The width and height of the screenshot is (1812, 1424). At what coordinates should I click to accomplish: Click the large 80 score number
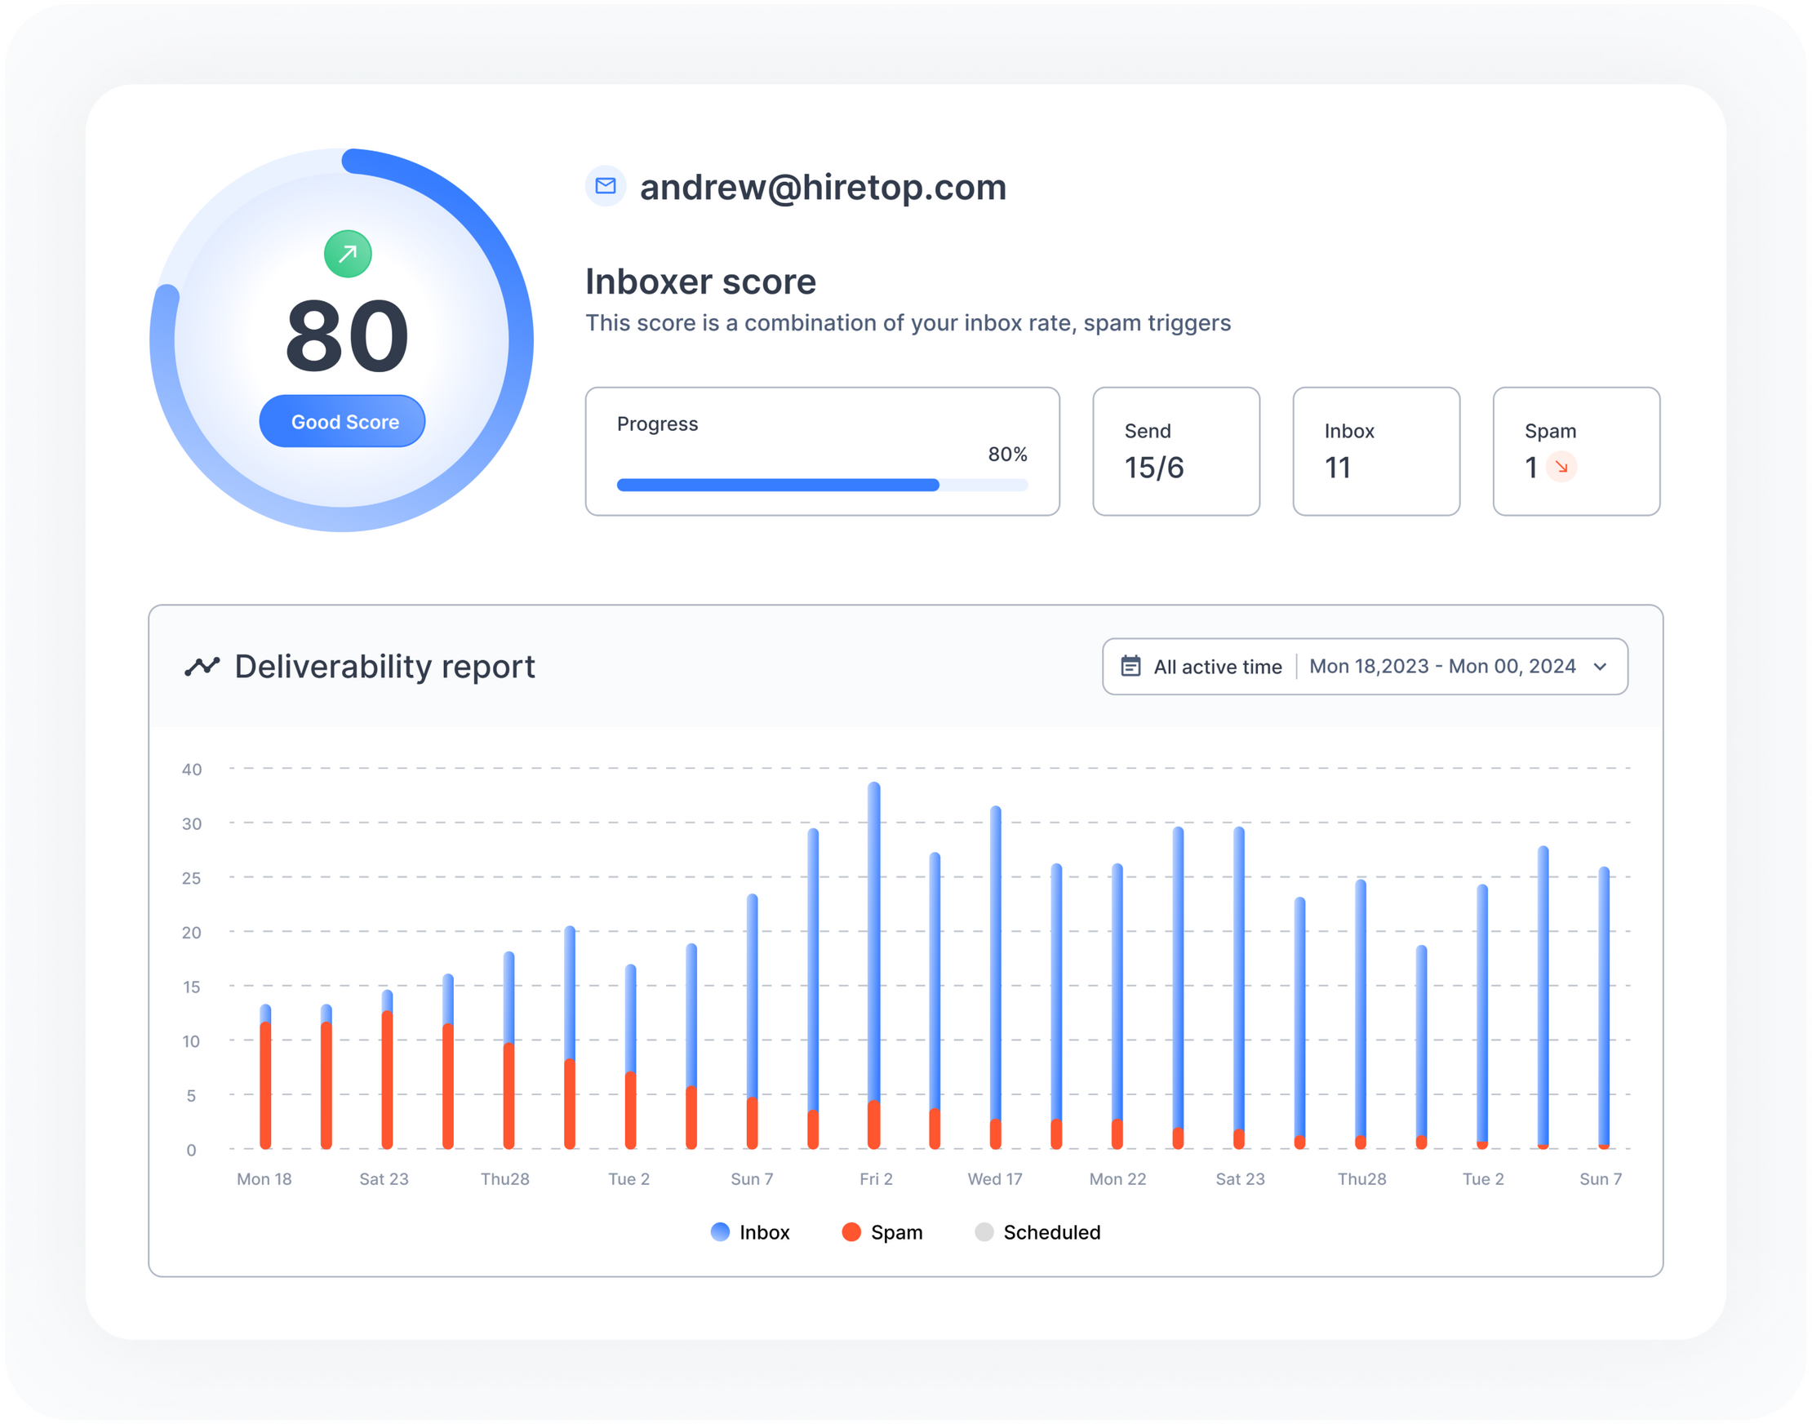347,336
